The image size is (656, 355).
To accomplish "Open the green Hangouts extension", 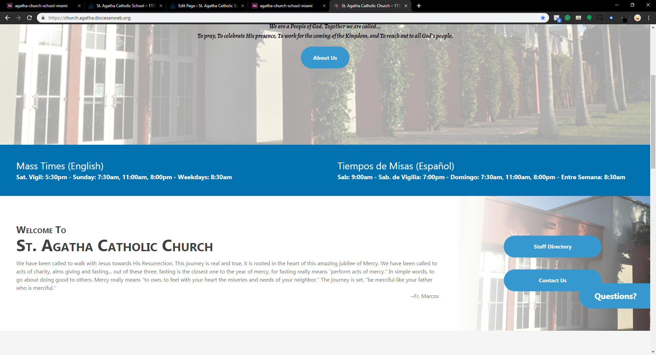I will (589, 18).
